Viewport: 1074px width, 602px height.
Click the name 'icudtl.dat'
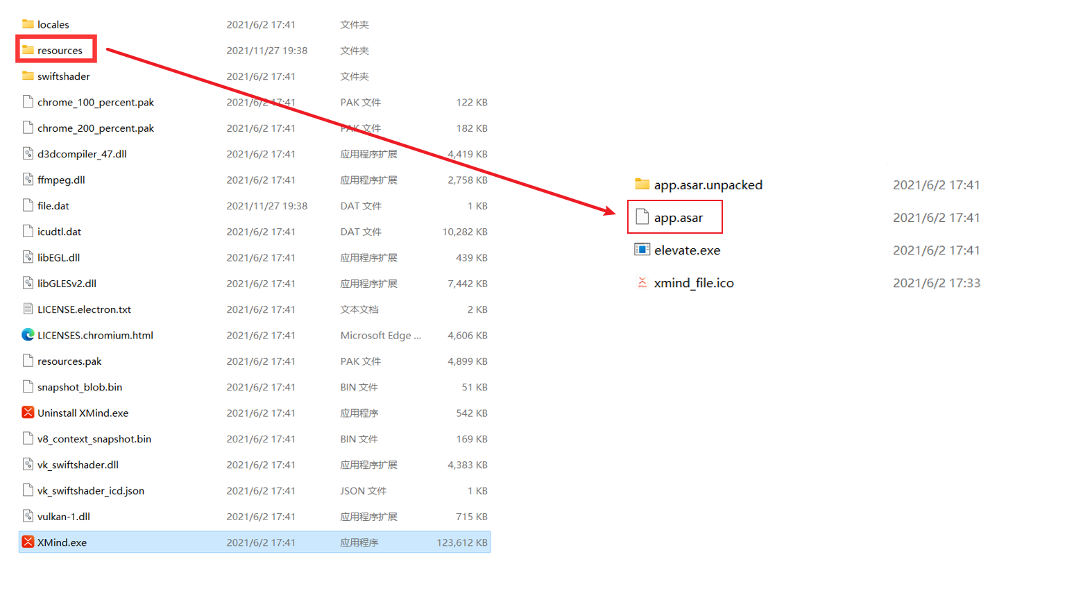coord(59,232)
